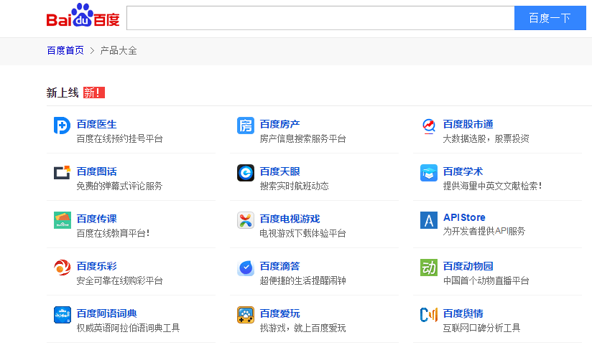The height and width of the screenshot is (350, 592).
Task: Open the 百度滴答 link
Action: tap(279, 266)
